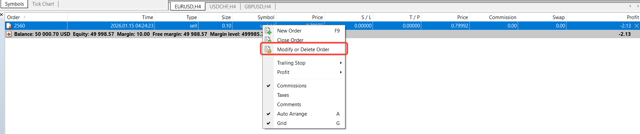The image size is (640, 134).
Task: Switch to the GBPUSD,H4 chart tab
Action: coord(257,6)
